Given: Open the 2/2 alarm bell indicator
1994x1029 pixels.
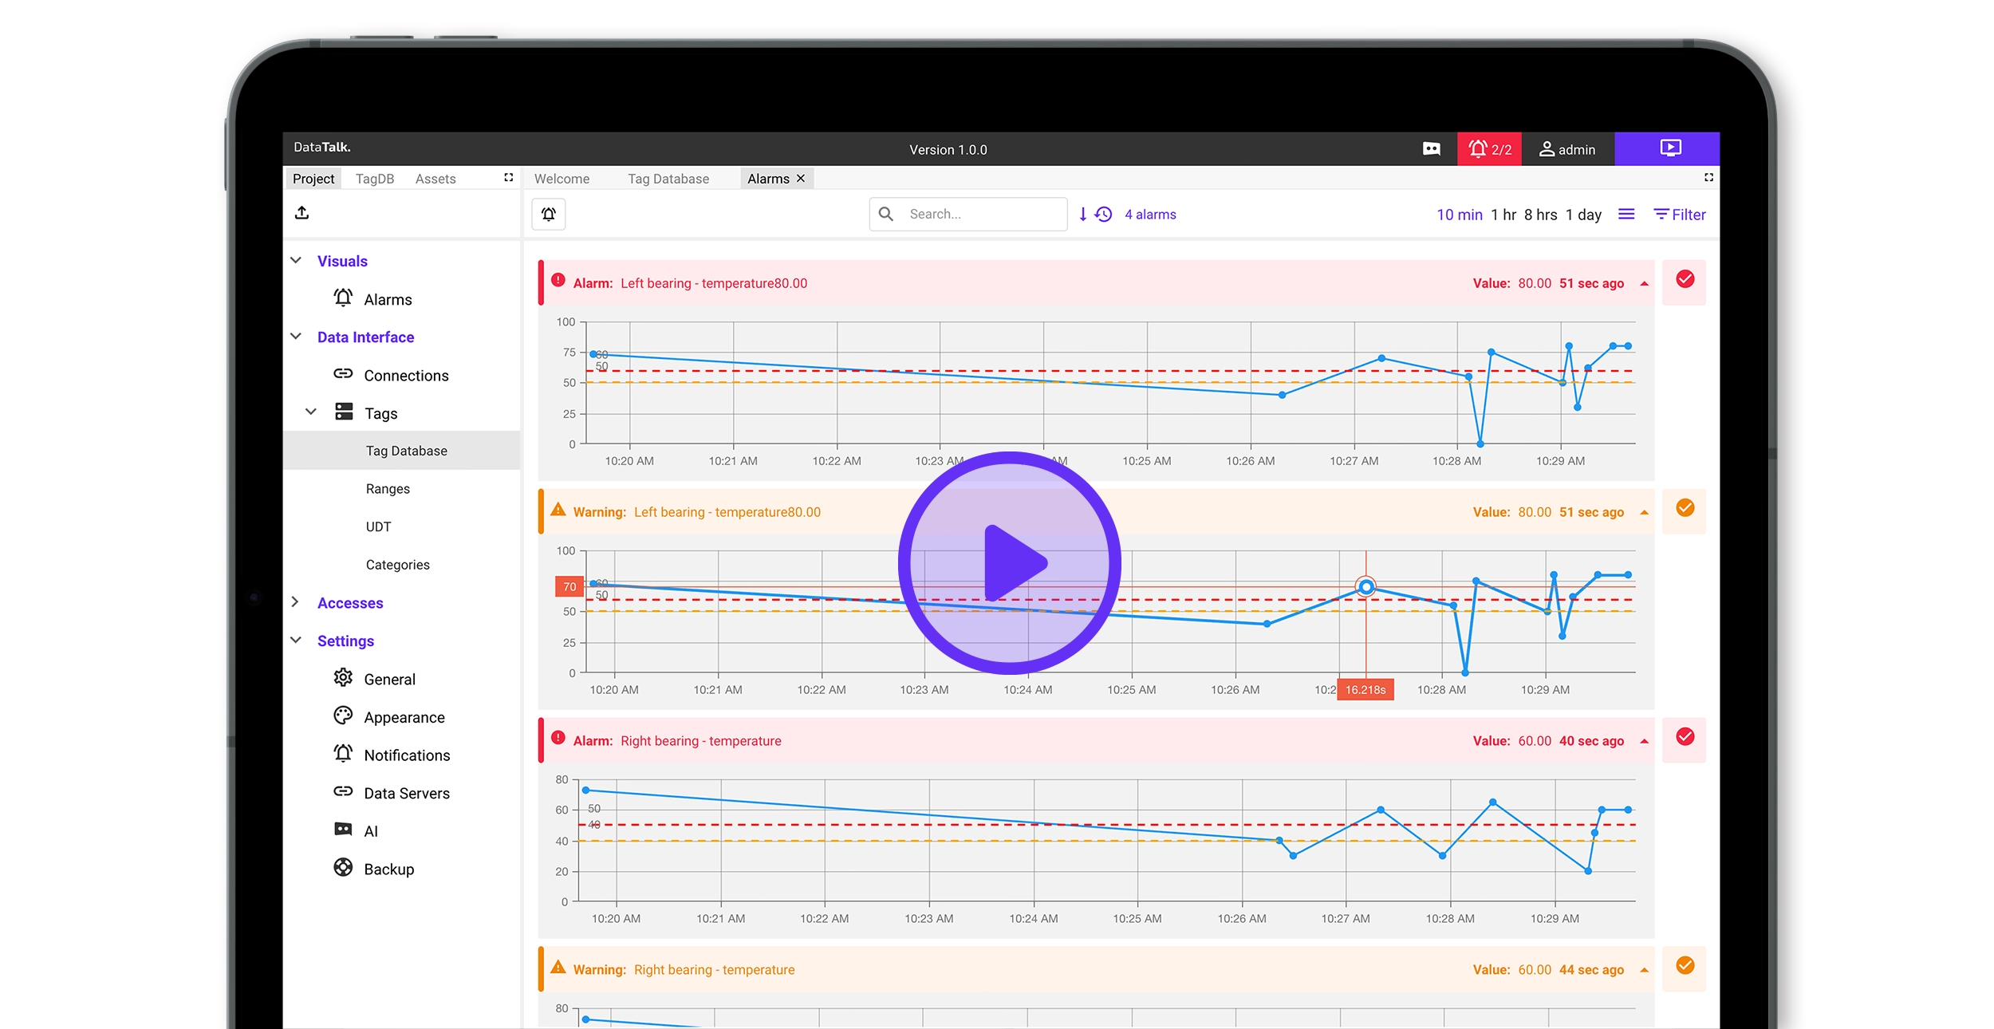Looking at the screenshot, I should (1489, 149).
